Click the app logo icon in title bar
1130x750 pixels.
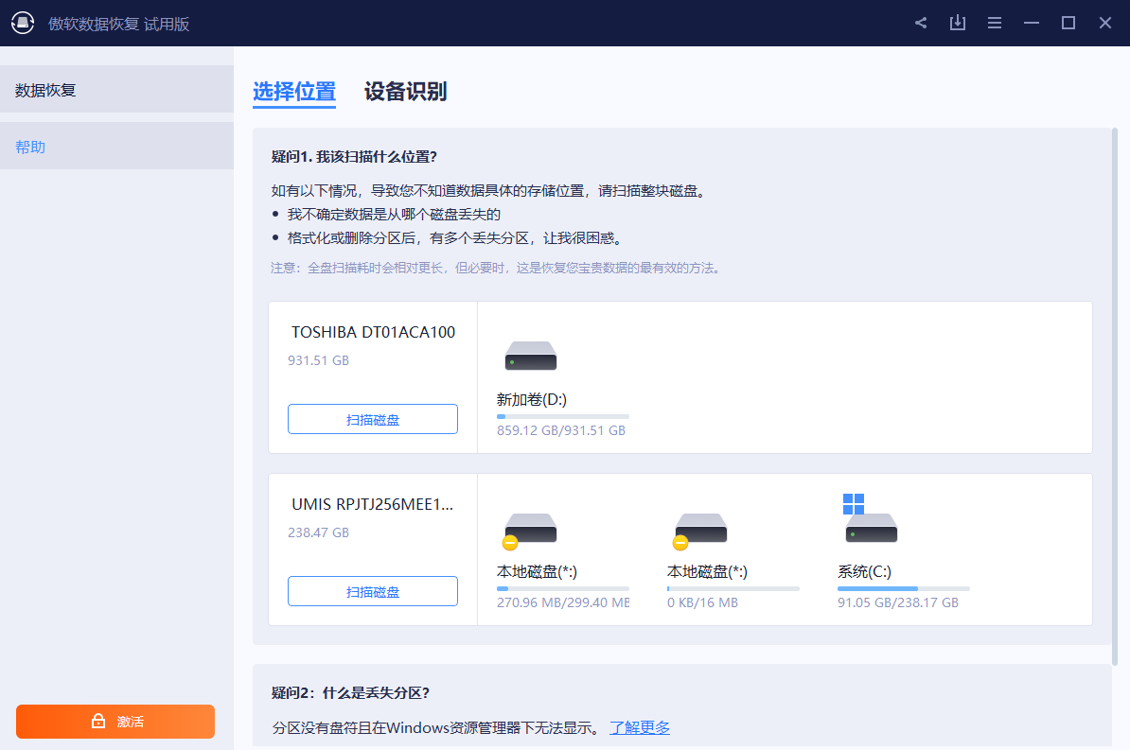(23, 22)
